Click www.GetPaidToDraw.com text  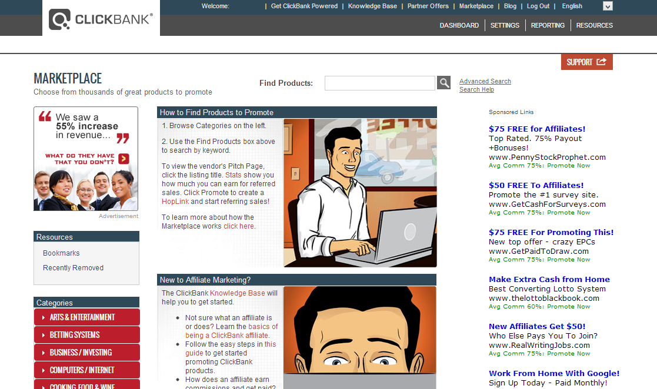(x=538, y=251)
